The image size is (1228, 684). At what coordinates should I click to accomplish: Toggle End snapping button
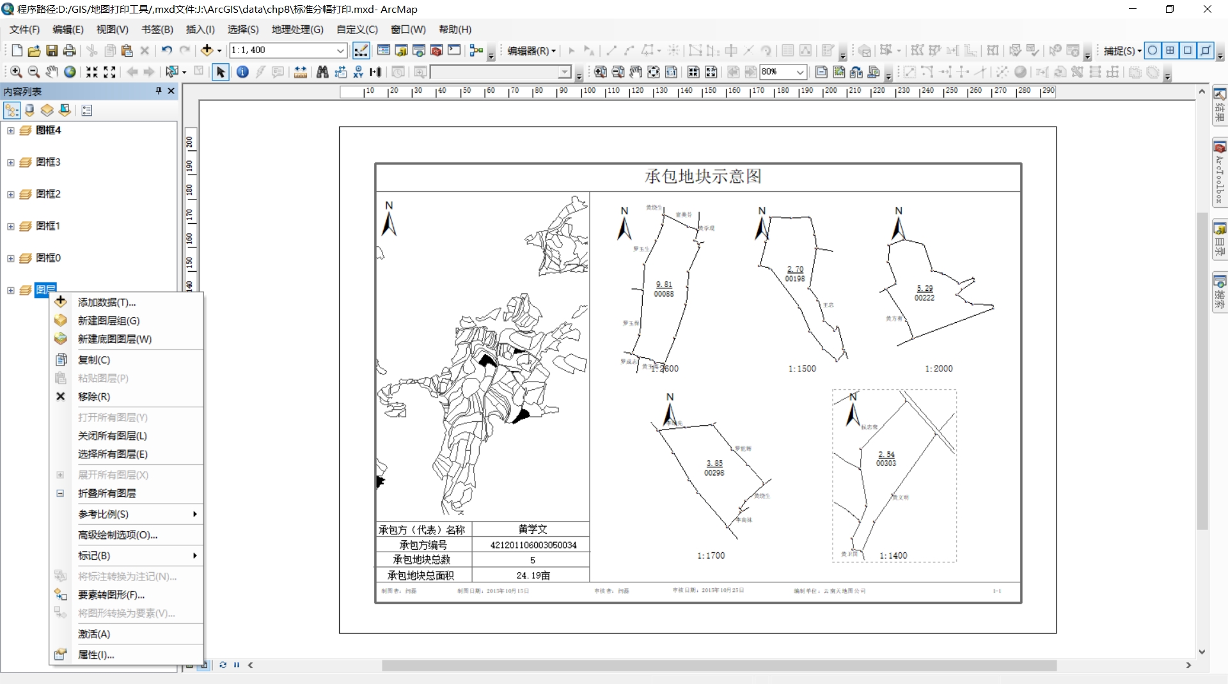pos(1170,51)
